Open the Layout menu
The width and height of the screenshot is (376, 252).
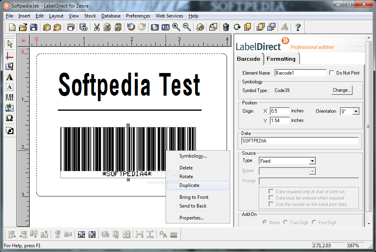coord(56,16)
